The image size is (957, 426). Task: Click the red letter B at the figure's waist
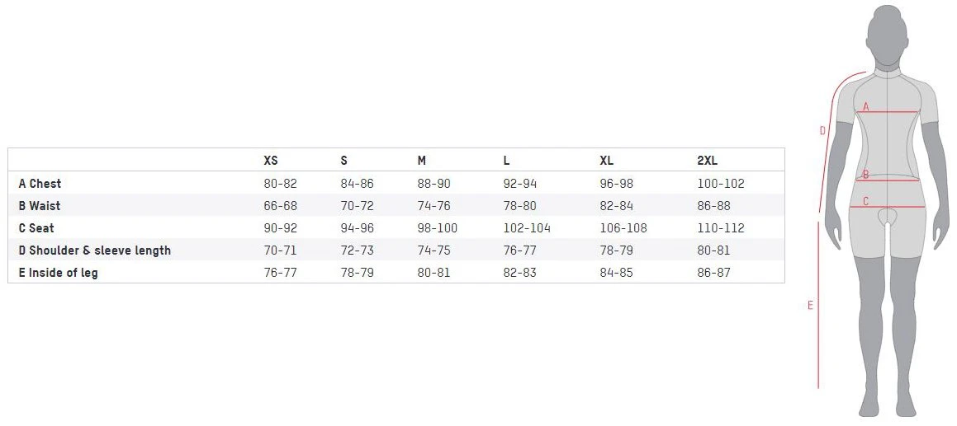pos(865,175)
